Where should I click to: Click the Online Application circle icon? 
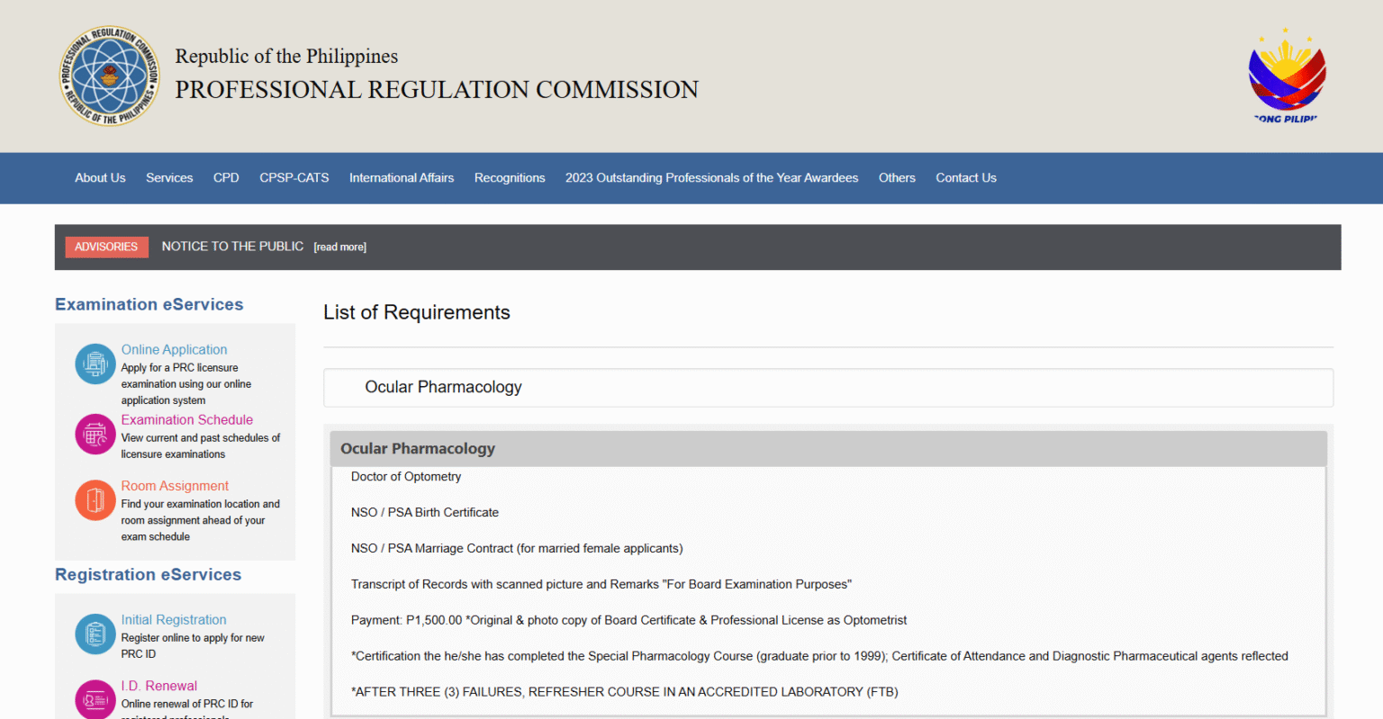pyautogui.click(x=95, y=364)
